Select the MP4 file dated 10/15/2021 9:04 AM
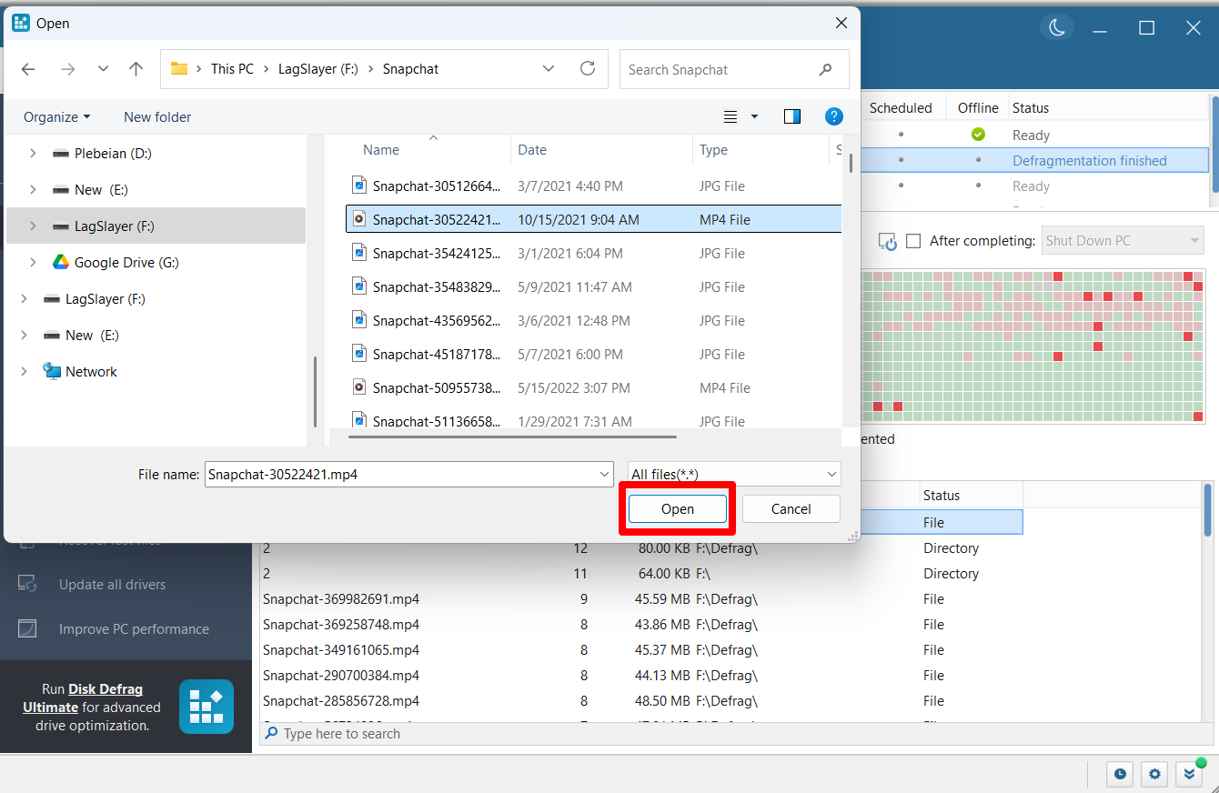The width and height of the screenshot is (1219, 793). pos(593,219)
